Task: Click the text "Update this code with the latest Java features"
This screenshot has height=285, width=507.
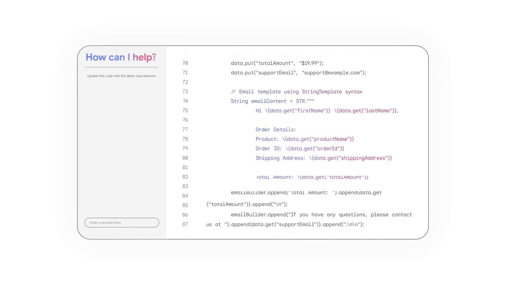Action: [x=121, y=76]
